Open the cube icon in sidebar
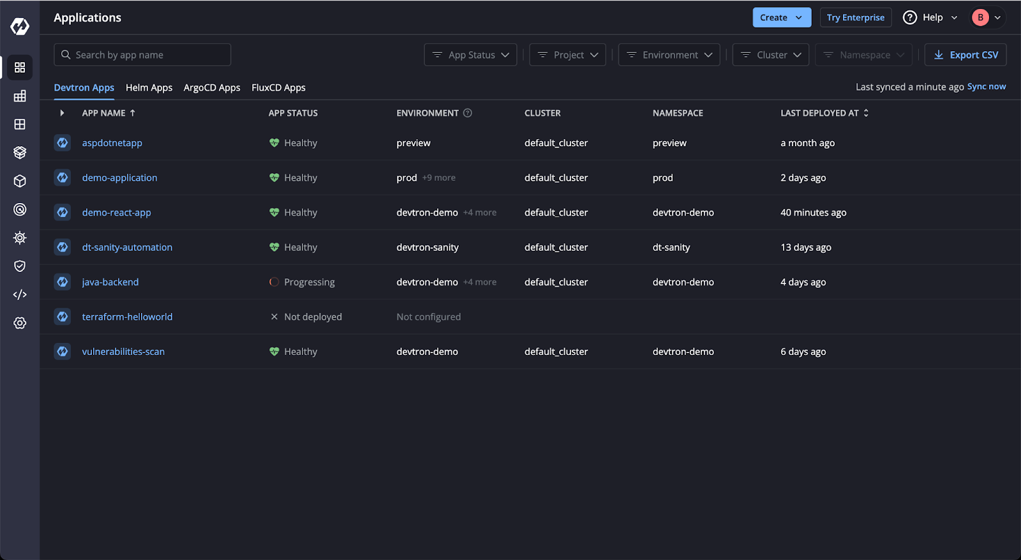Screen dimensions: 1021x560 tap(20, 181)
